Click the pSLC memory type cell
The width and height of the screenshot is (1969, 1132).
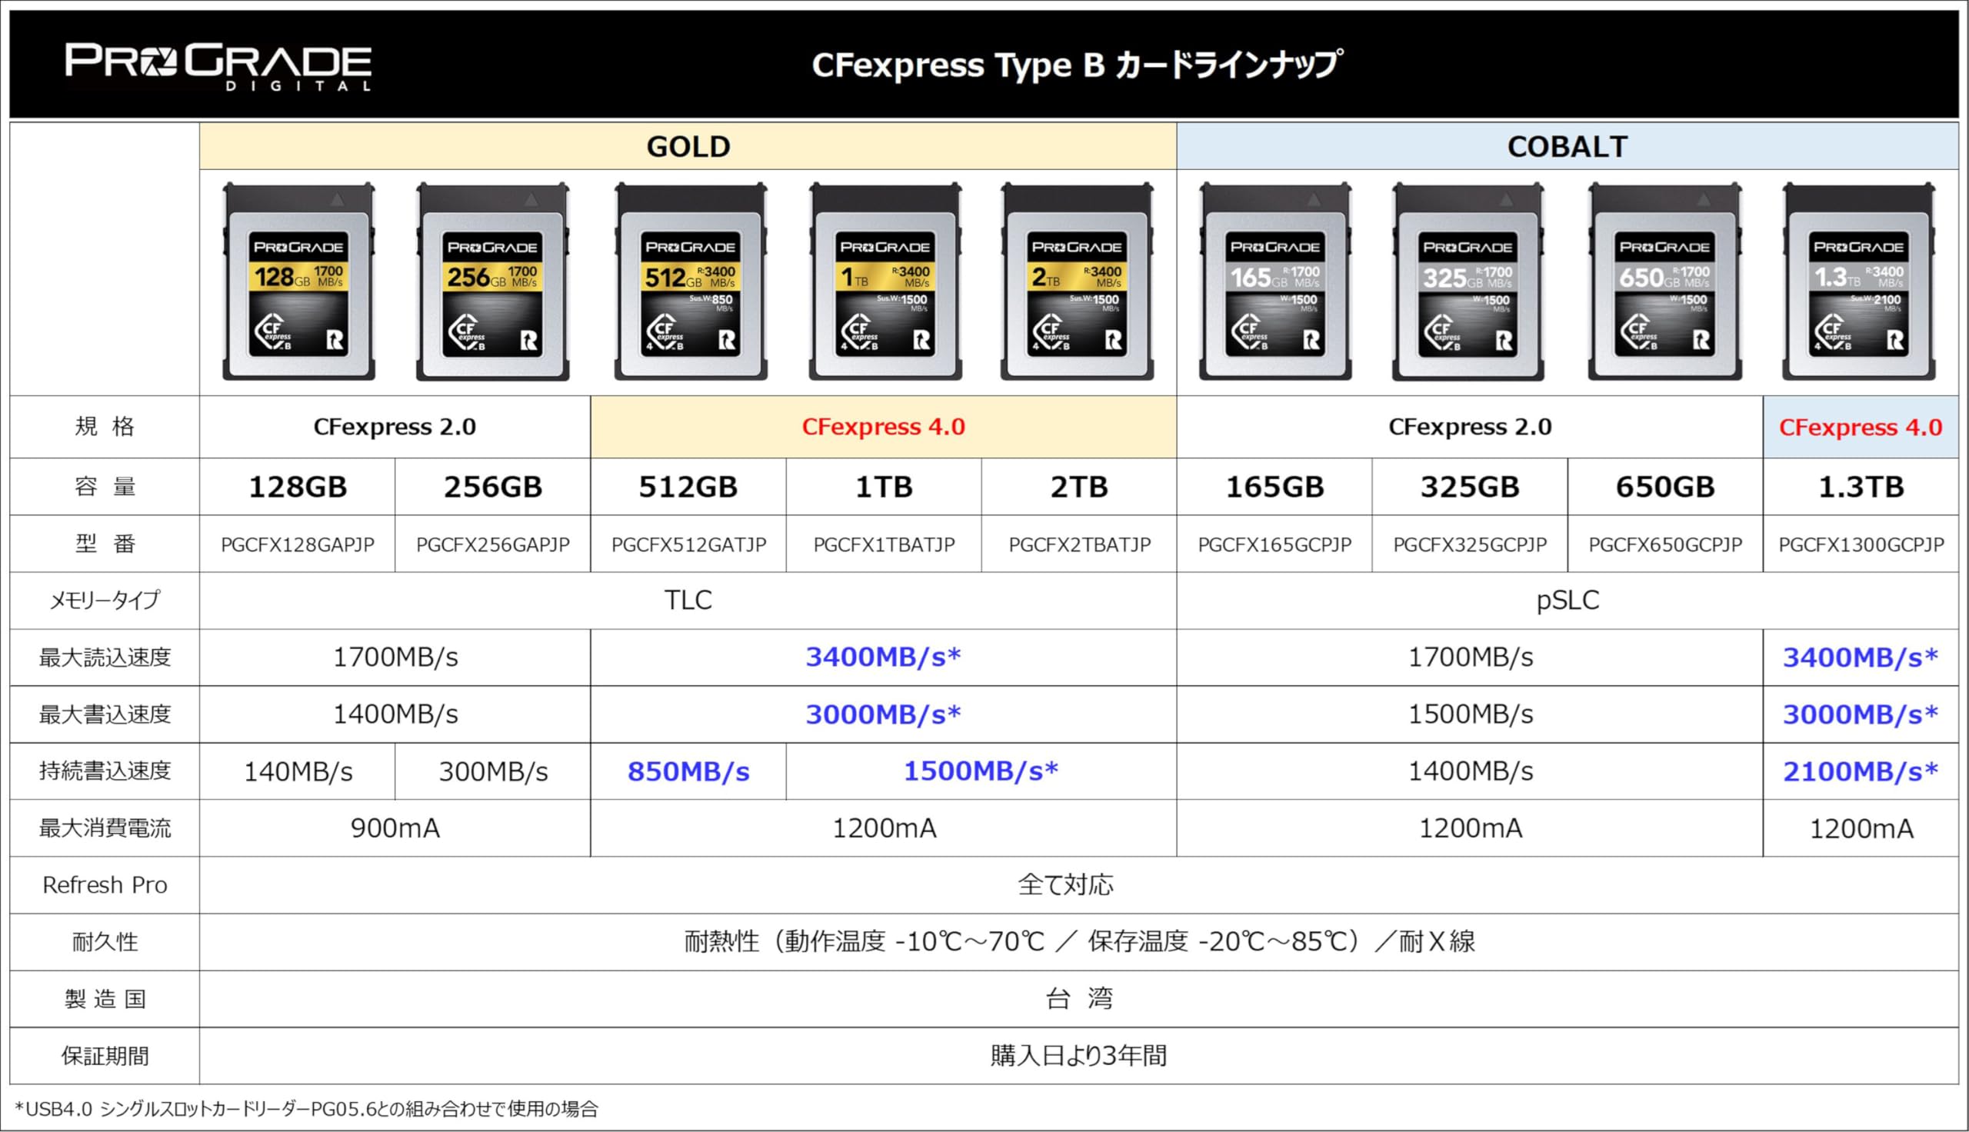1567,600
